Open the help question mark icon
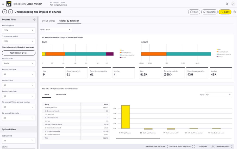 click(235, 12)
